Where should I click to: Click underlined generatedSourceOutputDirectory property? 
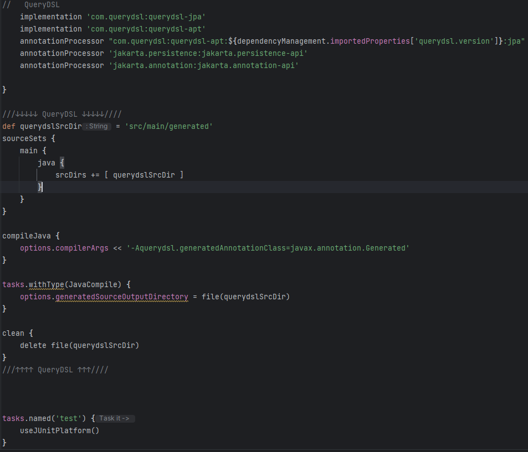click(121, 297)
